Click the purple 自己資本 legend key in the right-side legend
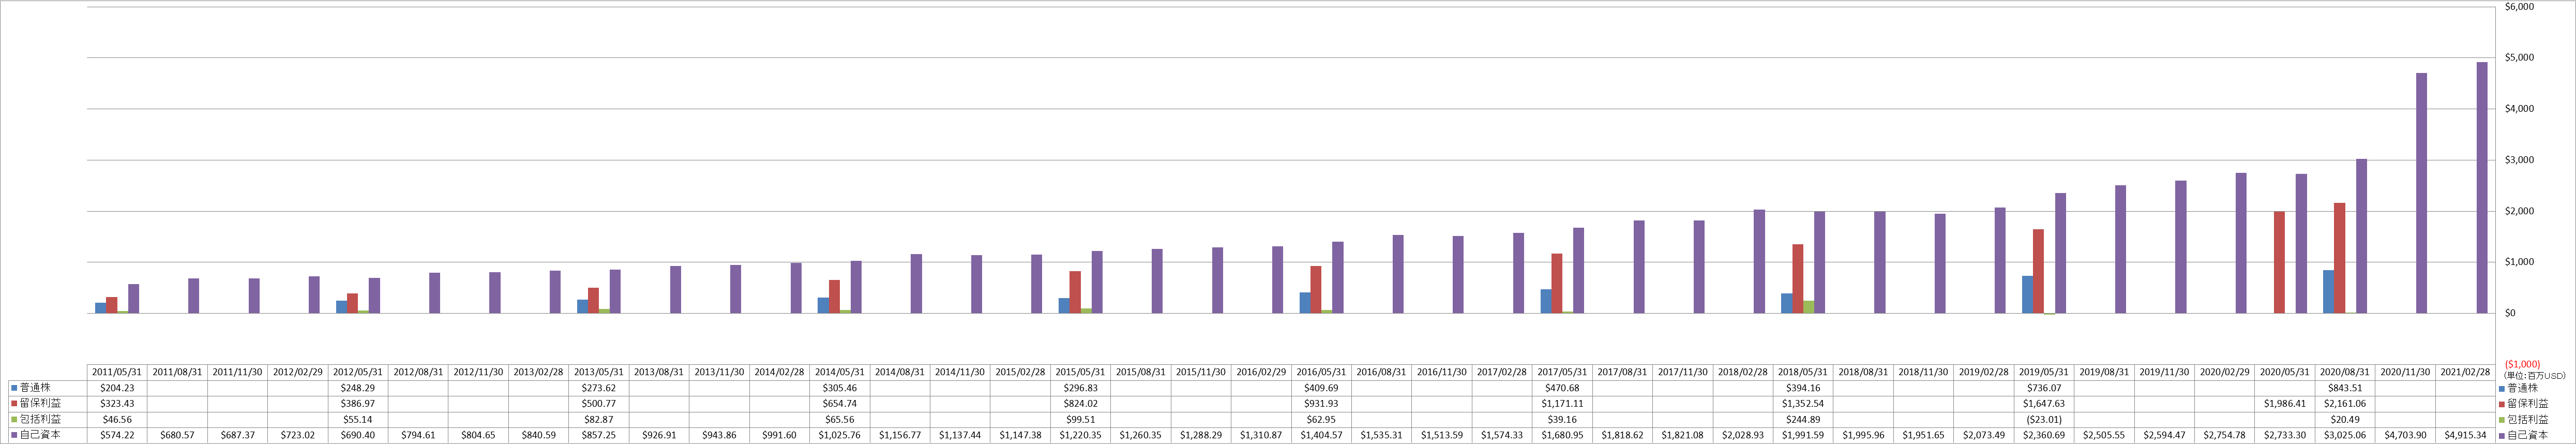This screenshot has height=444, width=2576. [2502, 436]
